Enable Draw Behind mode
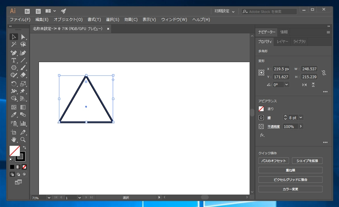This screenshot has height=207, width=339. (x=18, y=174)
